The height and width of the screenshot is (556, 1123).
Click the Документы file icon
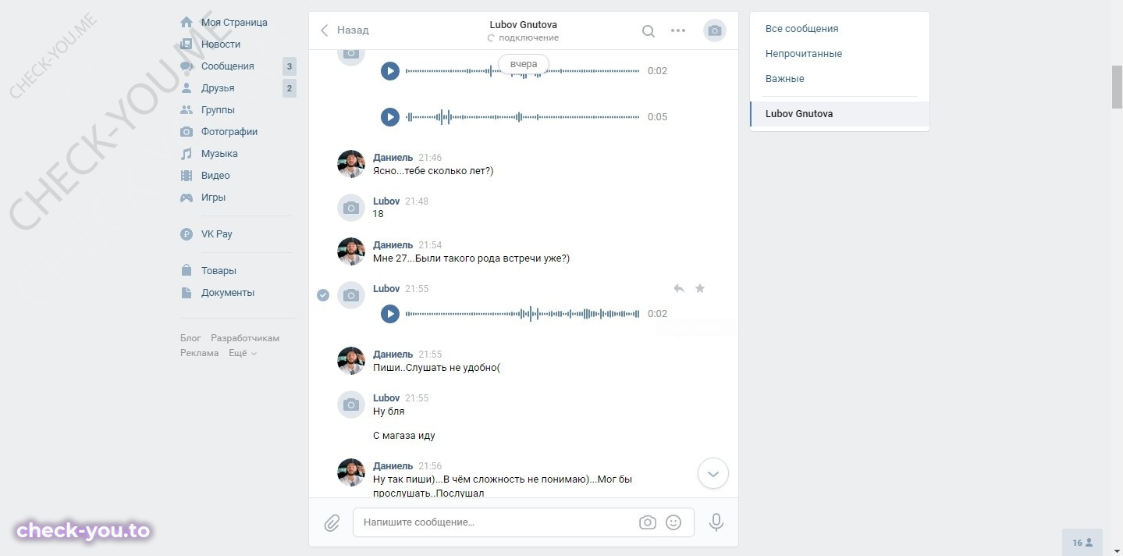pos(187,293)
